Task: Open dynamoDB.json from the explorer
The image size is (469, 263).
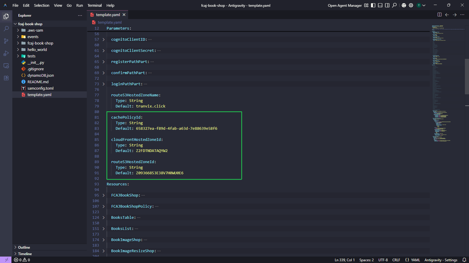Action: pyautogui.click(x=40, y=76)
